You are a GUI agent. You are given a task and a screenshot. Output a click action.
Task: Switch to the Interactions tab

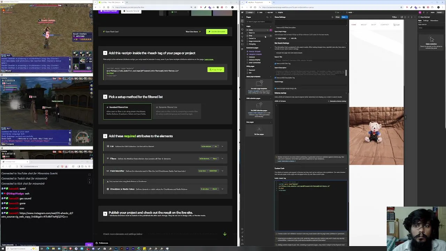(x=434, y=21)
